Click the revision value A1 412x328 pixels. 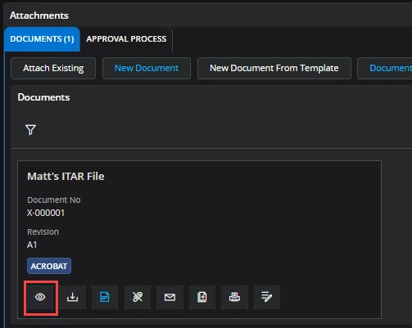pos(32,245)
